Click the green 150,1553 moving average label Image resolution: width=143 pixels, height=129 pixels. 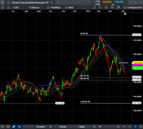(x=137, y=68)
